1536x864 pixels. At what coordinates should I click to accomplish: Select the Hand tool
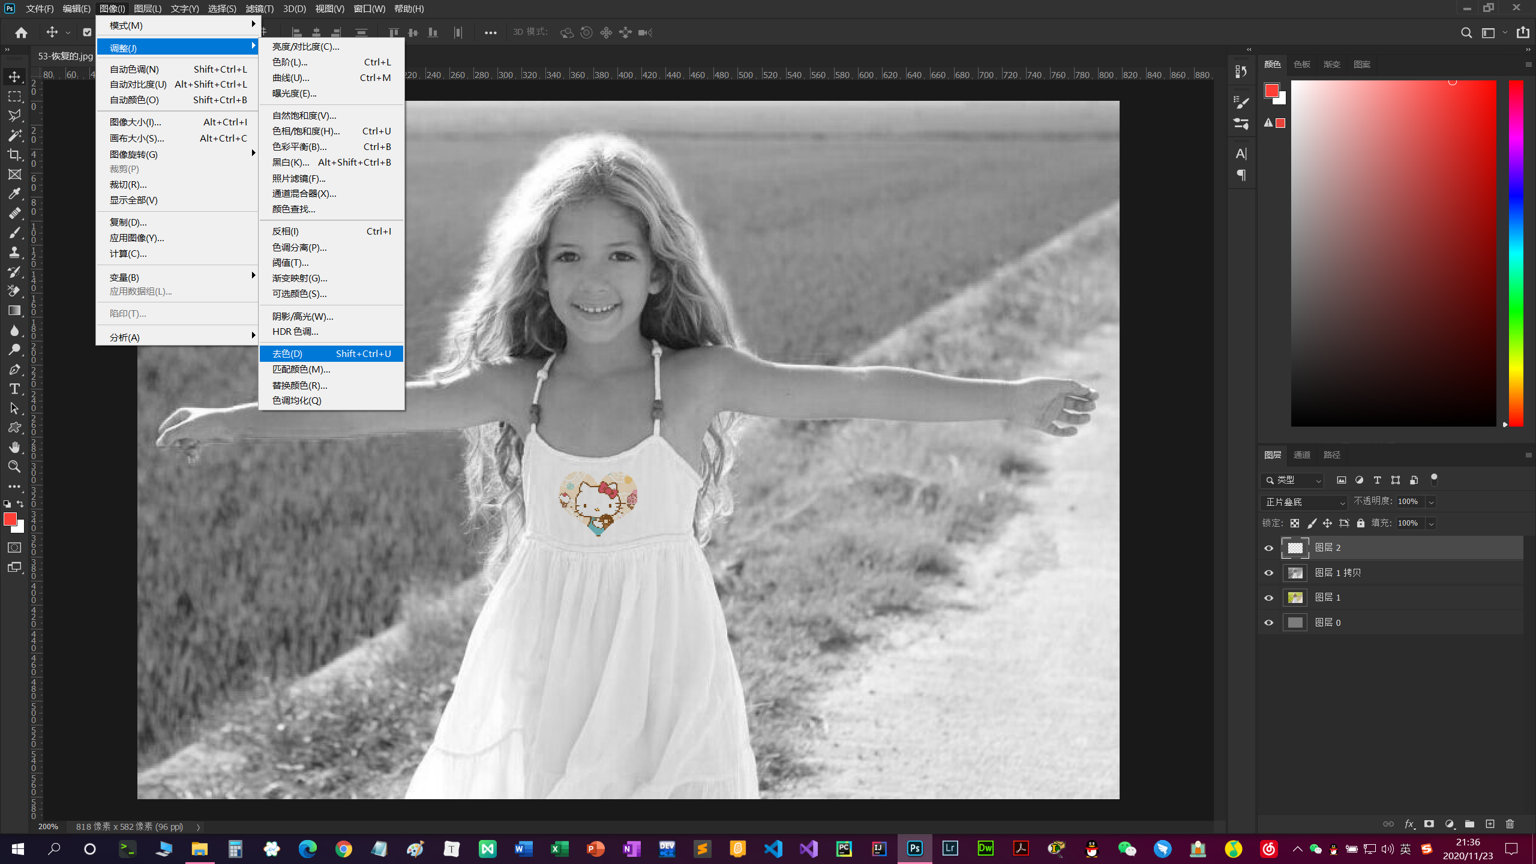coord(14,447)
